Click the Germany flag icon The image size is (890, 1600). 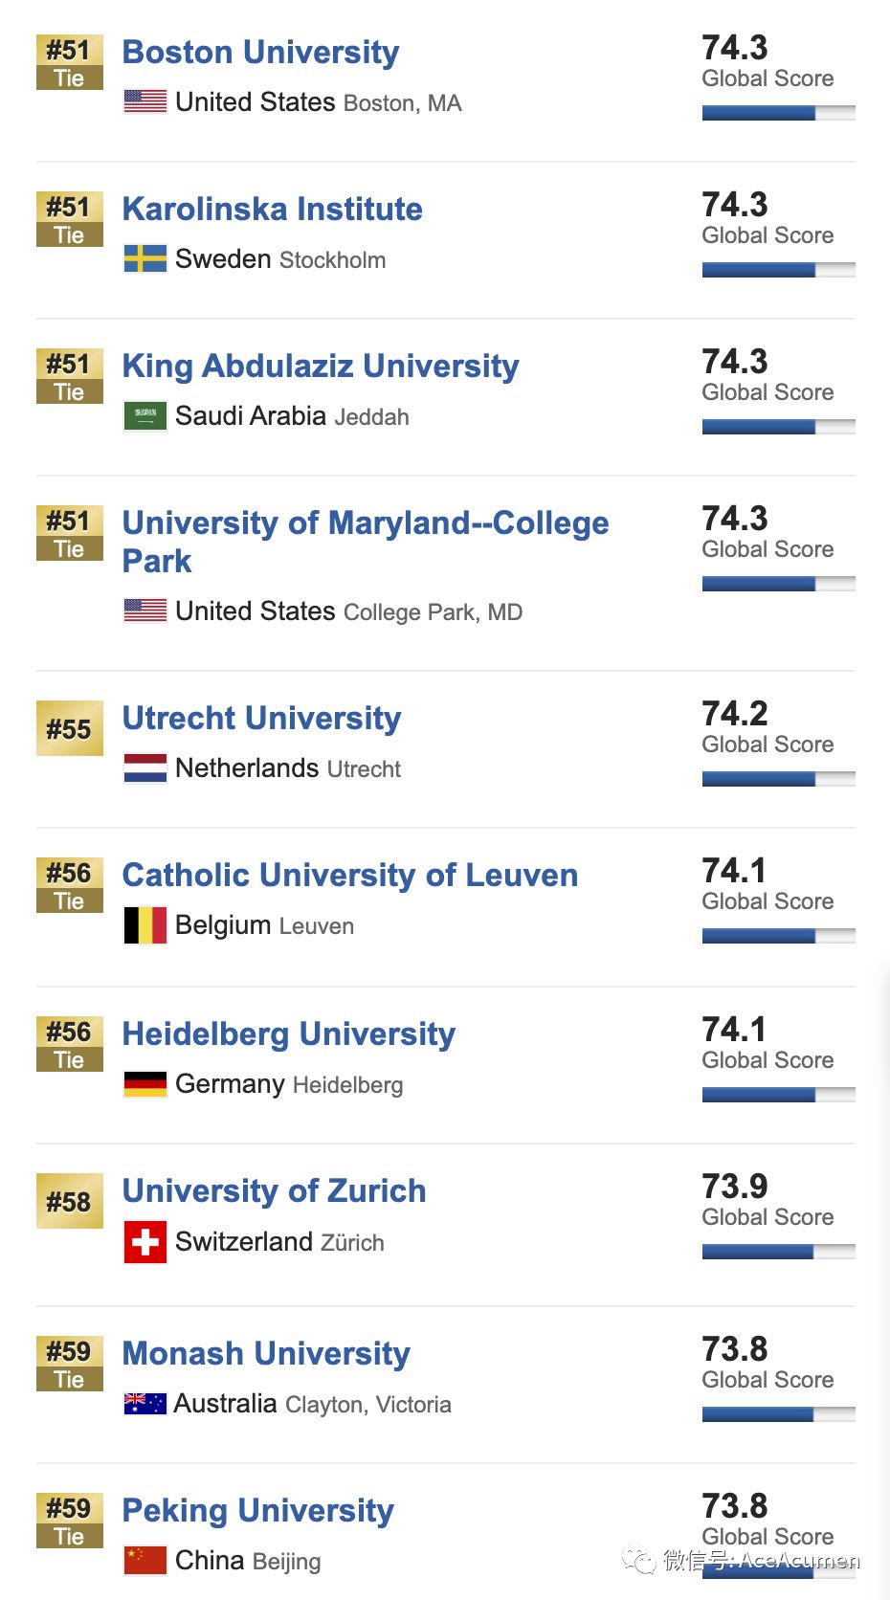click(x=145, y=1084)
